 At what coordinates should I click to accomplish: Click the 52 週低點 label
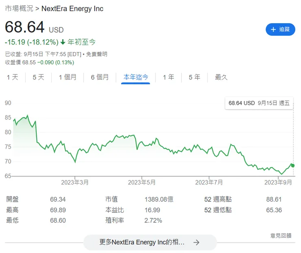(x=218, y=210)
